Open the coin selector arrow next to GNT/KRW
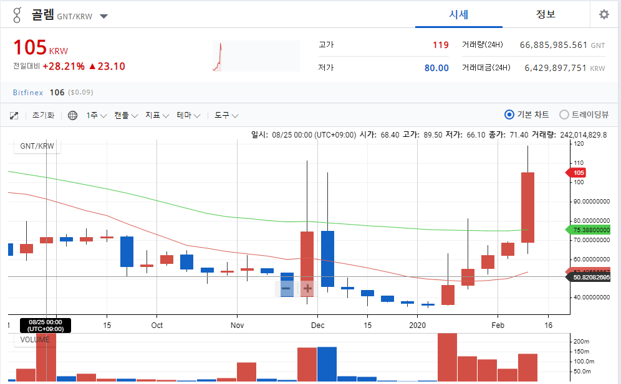This screenshot has height=384, width=621. coord(103,17)
